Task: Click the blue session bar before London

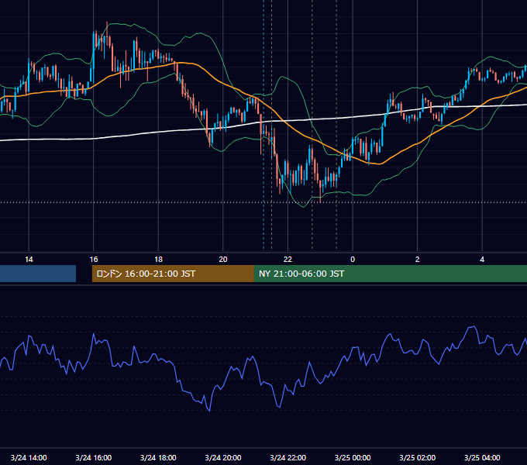Action: [x=38, y=274]
